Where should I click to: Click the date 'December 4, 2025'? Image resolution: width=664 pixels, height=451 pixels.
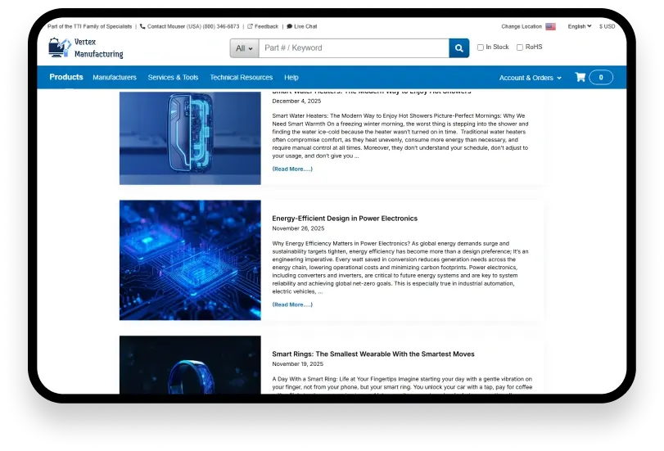(x=296, y=101)
